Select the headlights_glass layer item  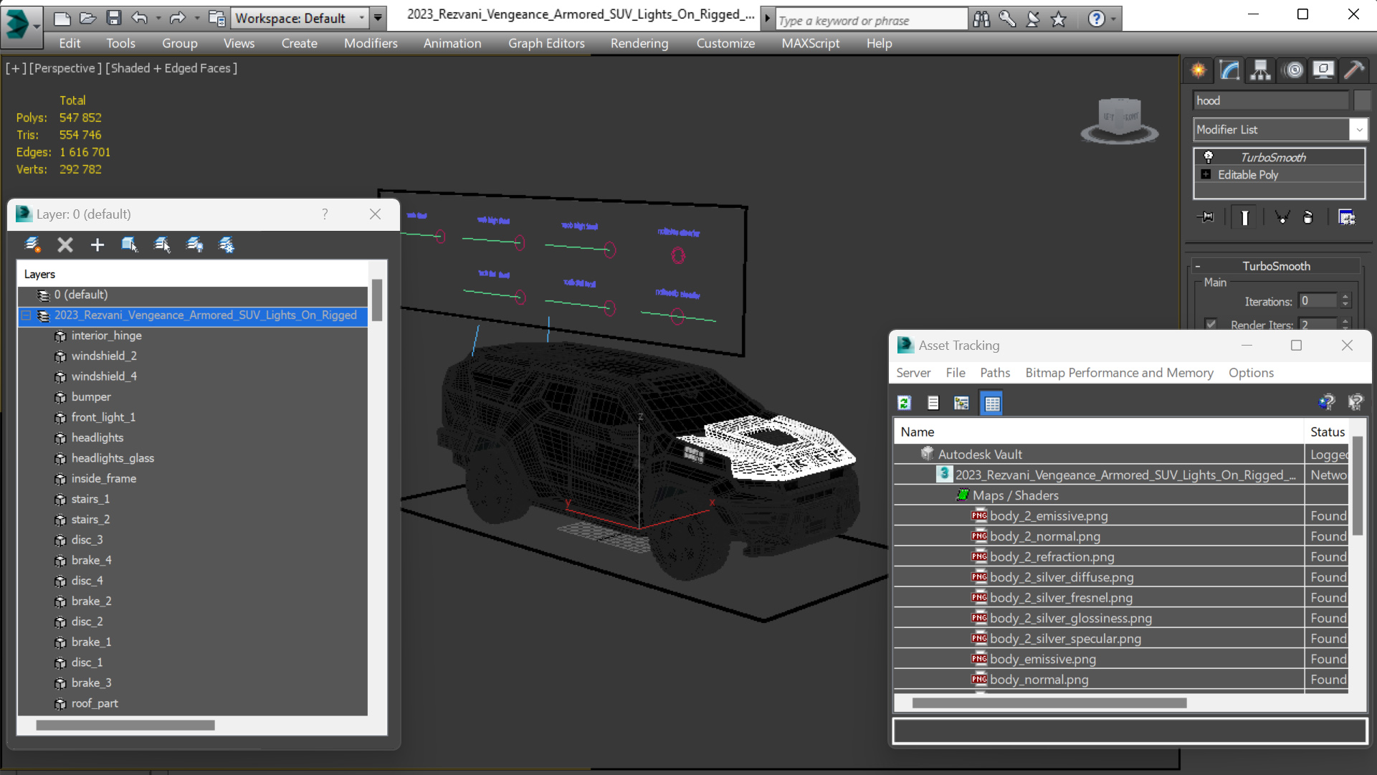[113, 458]
